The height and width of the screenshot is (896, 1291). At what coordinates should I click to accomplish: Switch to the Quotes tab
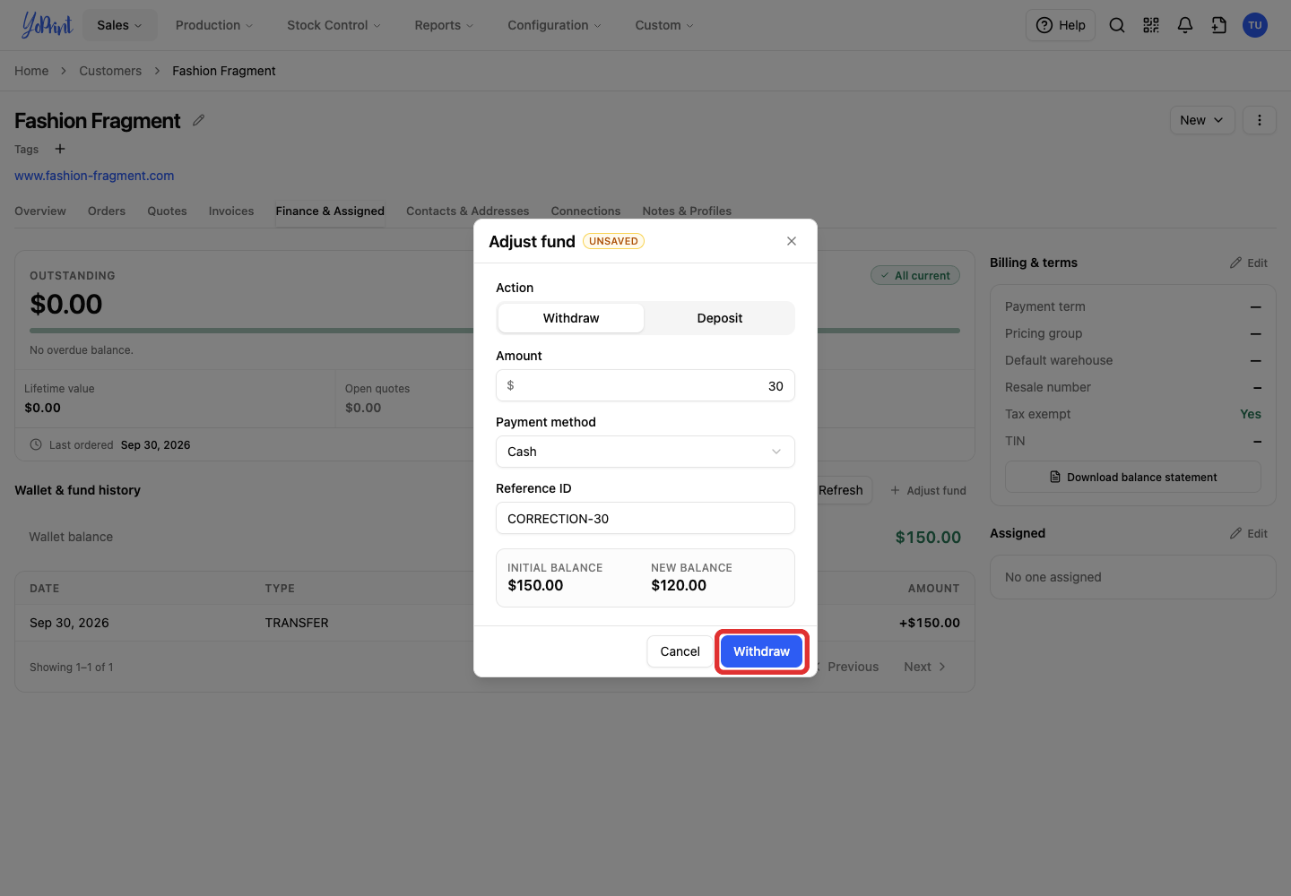point(168,211)
